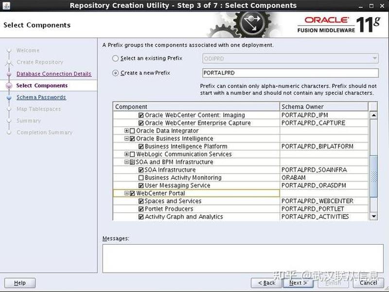This screenshot has width=389, height=292.
Task: Toggle SOA and BPM Infrastructure checkbox
Action: [132, 162]
